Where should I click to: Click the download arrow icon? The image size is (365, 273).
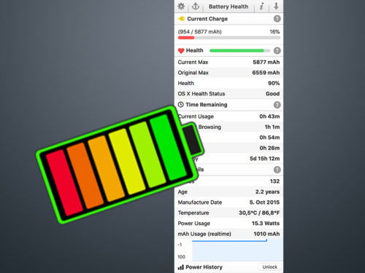tap(276, 6)
